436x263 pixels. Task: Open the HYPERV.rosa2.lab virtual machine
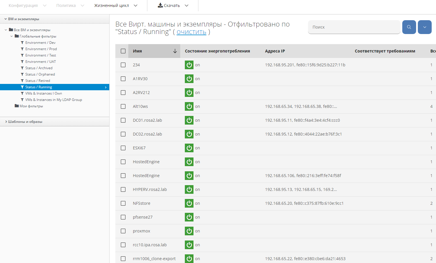pyautogui.click(x=150, y=189)
